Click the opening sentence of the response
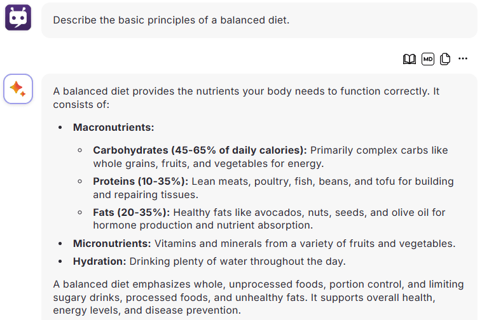The width and height of the screenshot is (482, 320). (246, 98)
